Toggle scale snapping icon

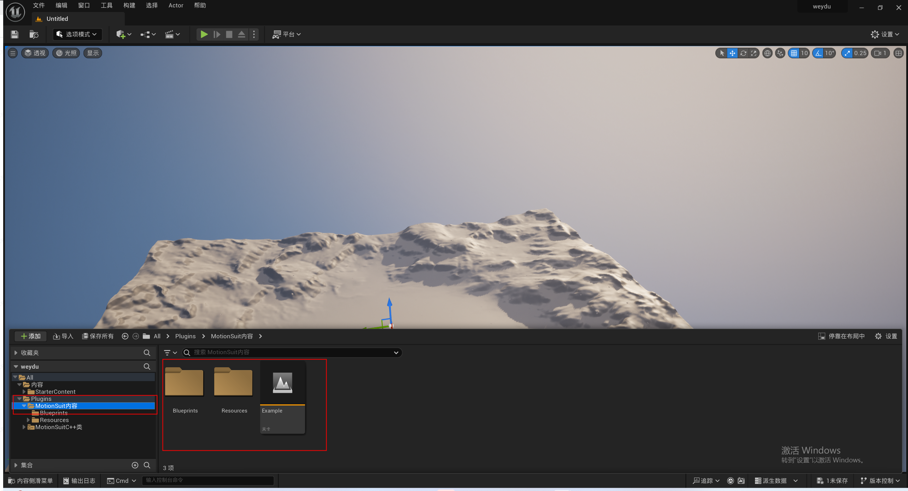pos(847,53)
